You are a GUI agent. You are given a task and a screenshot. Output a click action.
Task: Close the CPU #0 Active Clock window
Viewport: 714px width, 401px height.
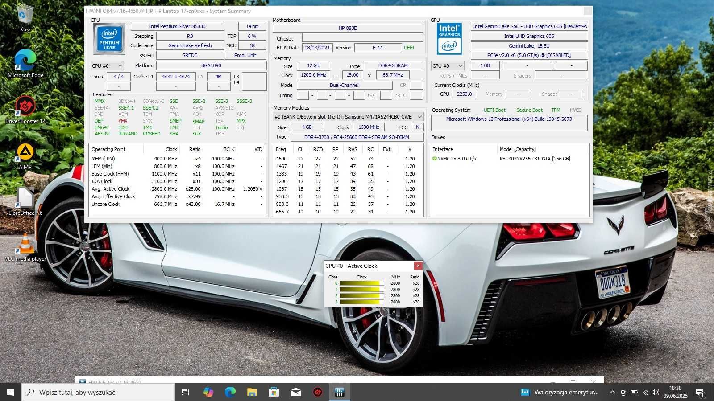coord(418,266)
